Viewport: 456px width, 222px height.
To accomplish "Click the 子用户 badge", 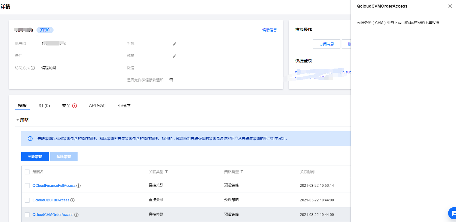I will click(45, 30).
